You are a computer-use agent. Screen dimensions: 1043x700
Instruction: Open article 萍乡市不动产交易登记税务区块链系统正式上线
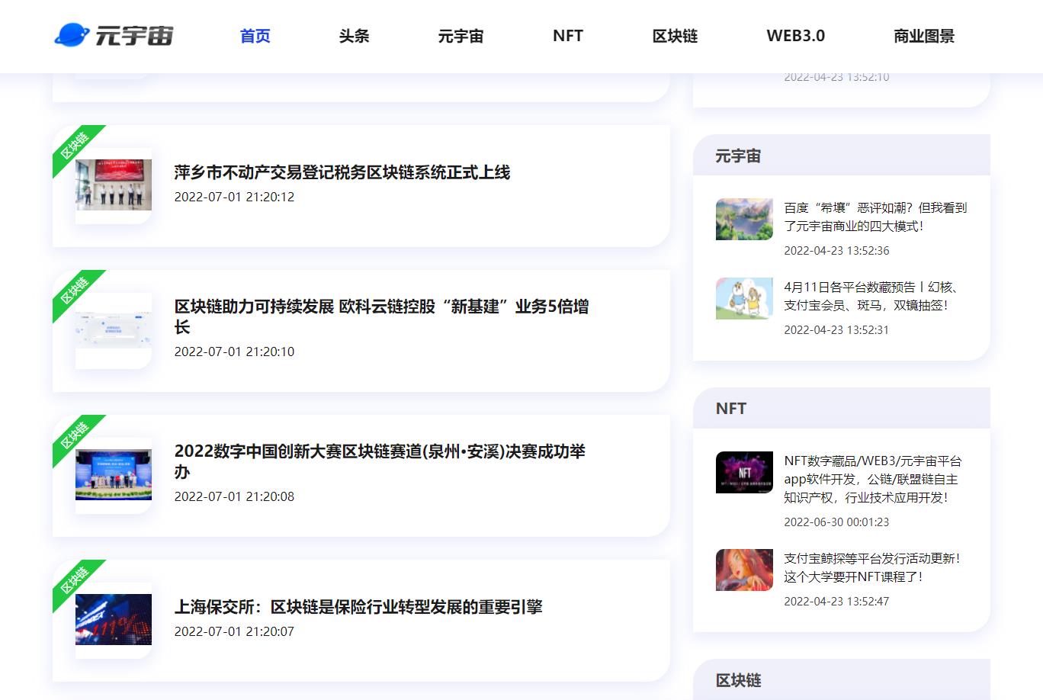click(342, 172)
